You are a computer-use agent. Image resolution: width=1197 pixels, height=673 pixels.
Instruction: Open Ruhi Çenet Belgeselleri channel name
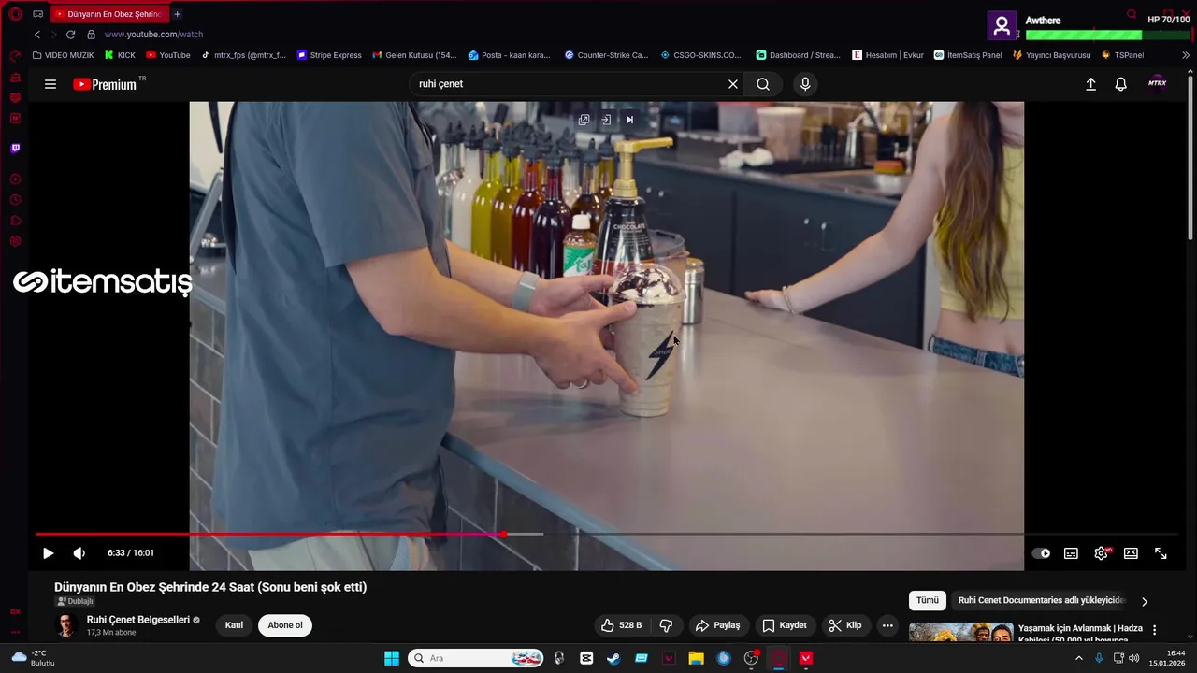[138, 620]
